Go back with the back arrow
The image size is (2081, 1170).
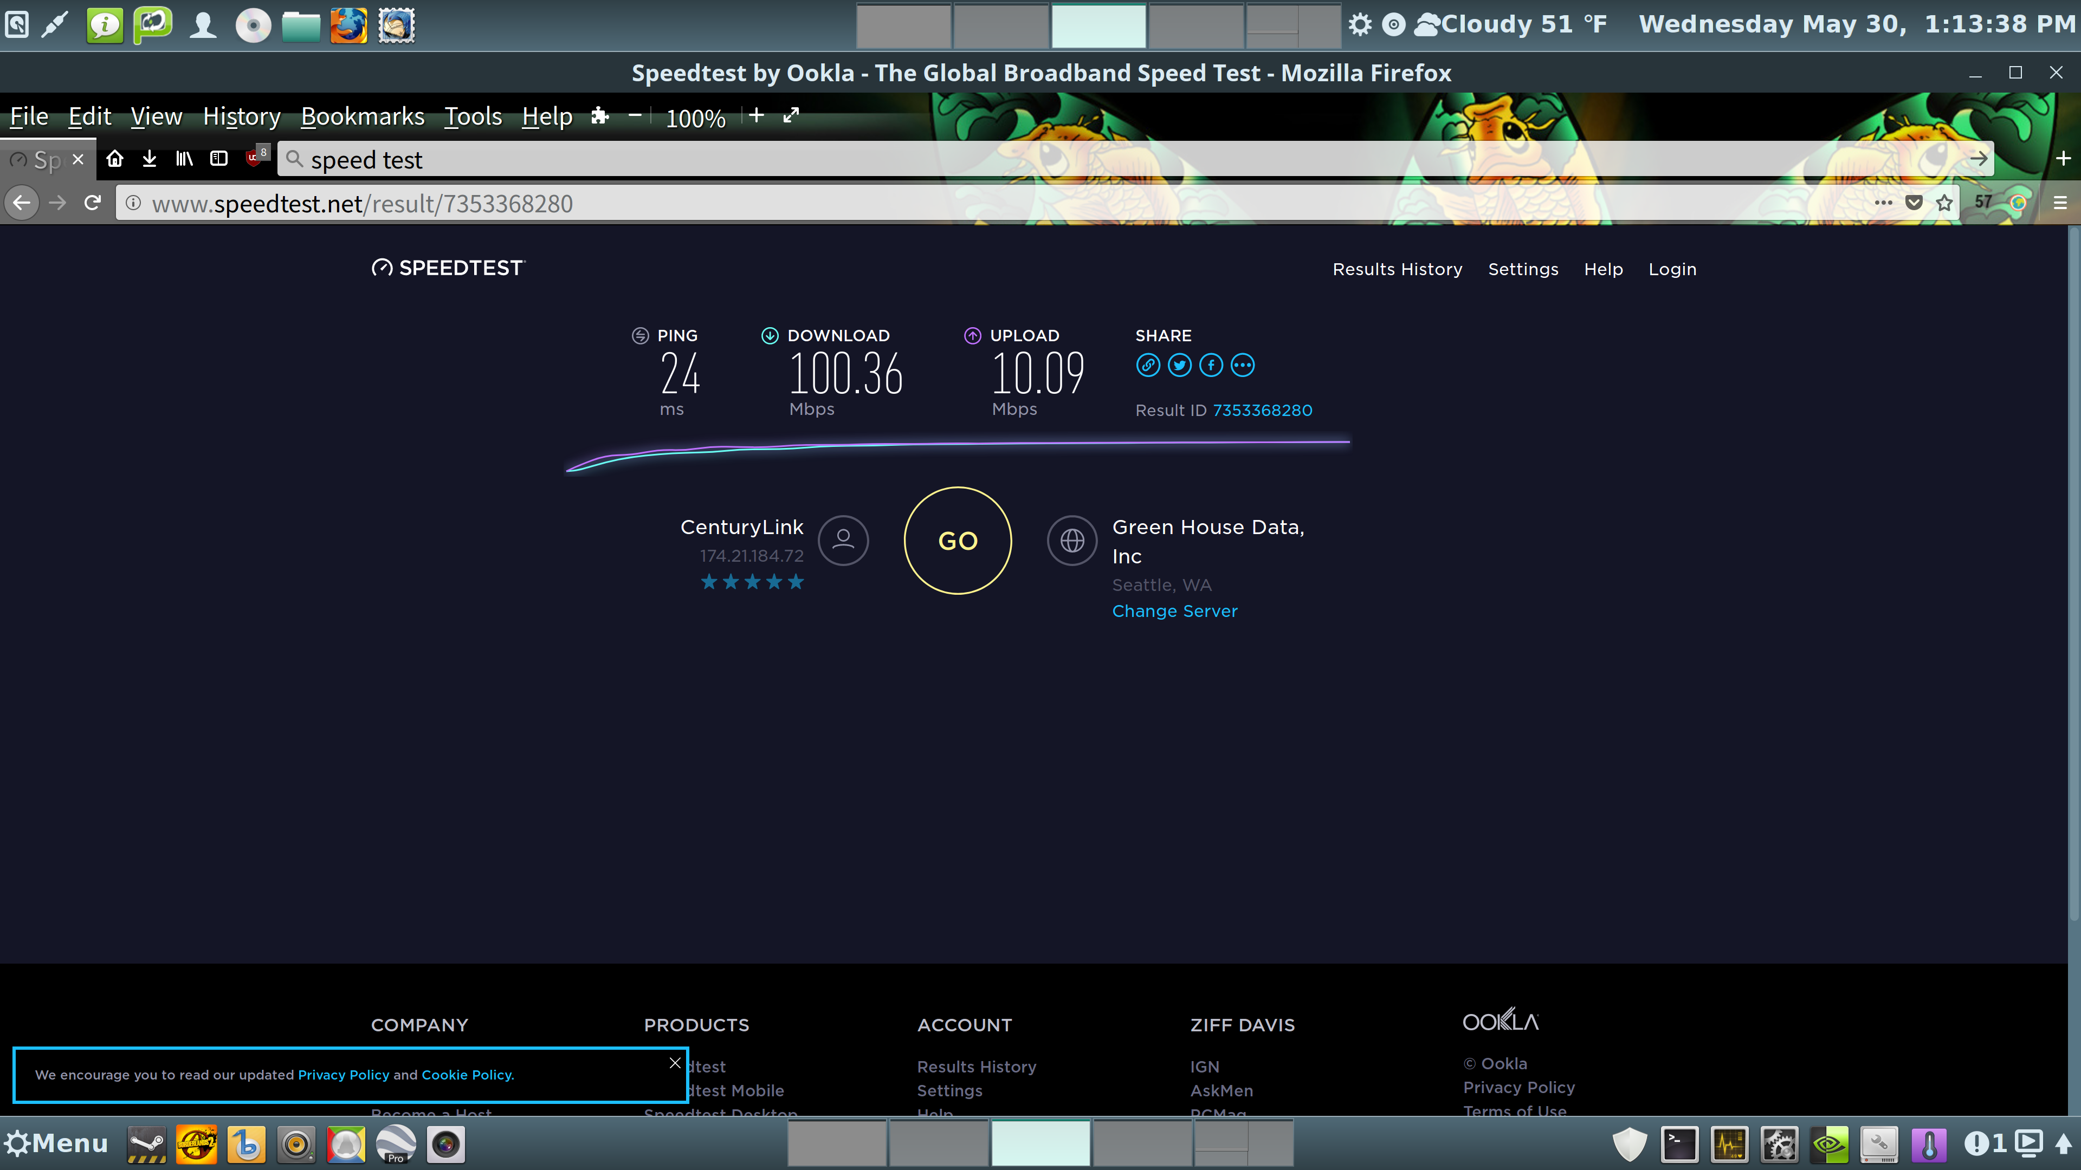22,204
